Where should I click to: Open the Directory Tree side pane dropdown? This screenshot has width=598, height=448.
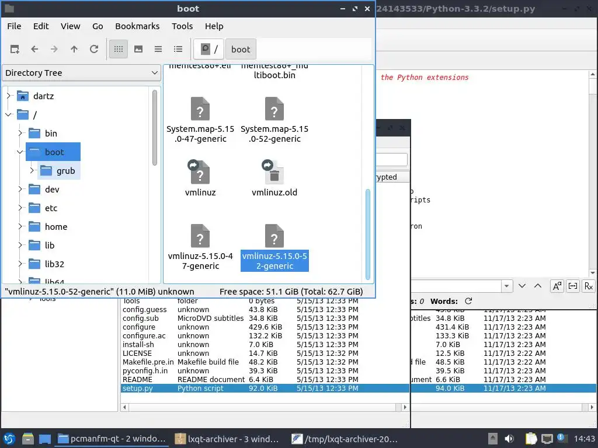(x=81, y=73)
